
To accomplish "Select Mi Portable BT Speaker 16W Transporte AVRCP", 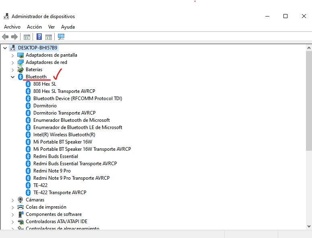I will 82,149.
